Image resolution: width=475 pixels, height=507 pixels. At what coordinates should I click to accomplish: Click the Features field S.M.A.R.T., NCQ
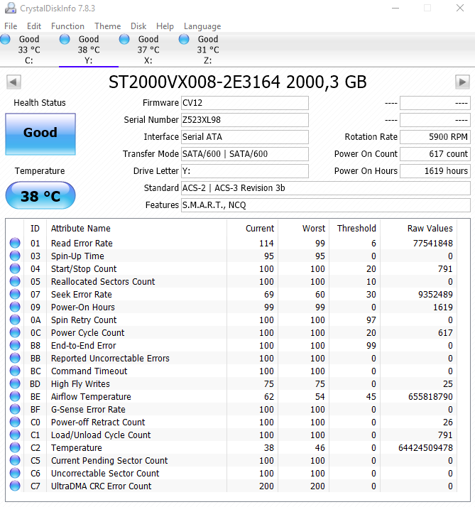point(326,205)
